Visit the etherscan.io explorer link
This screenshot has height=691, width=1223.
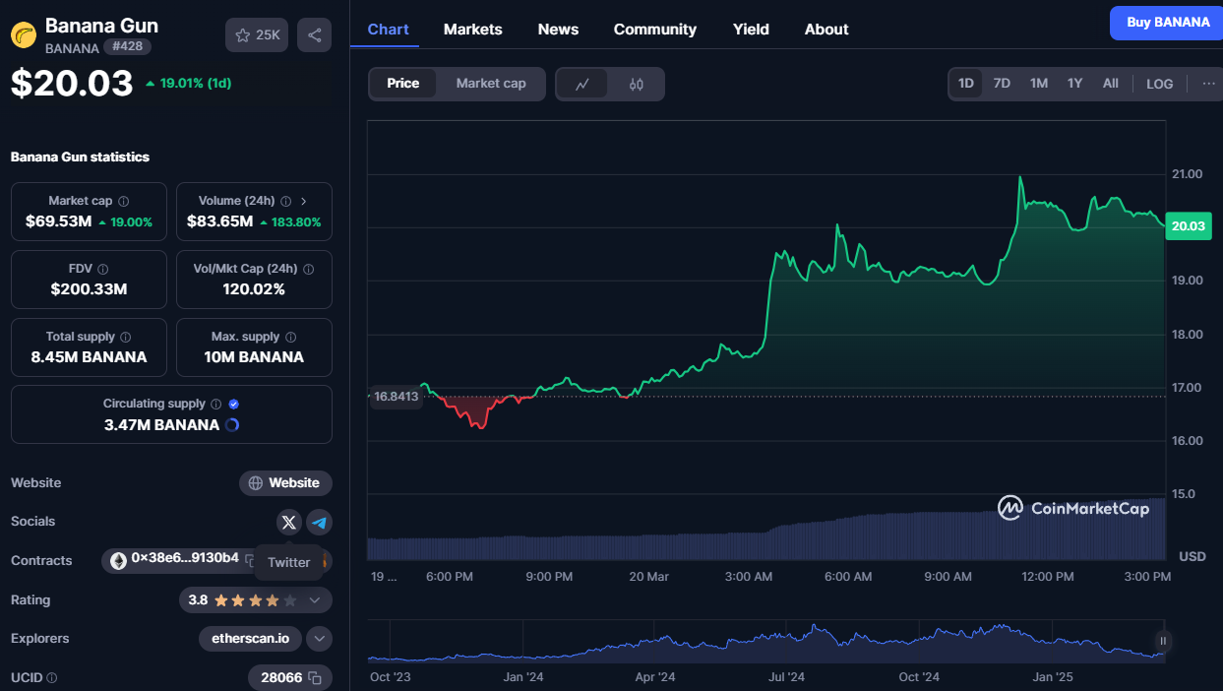[x=250, y=639]
